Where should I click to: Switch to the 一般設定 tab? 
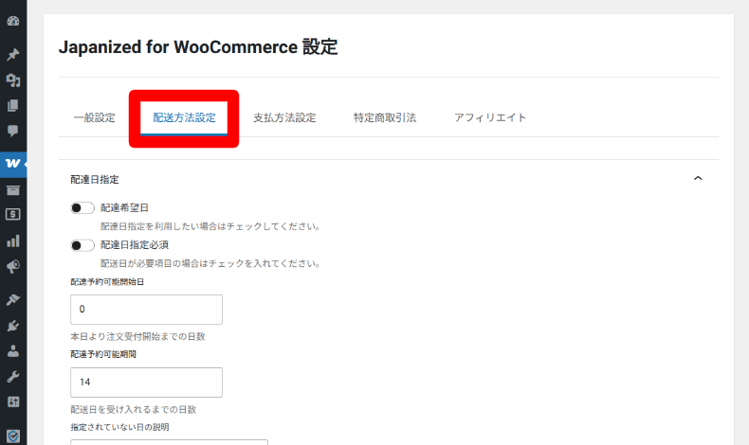[95, 117]
